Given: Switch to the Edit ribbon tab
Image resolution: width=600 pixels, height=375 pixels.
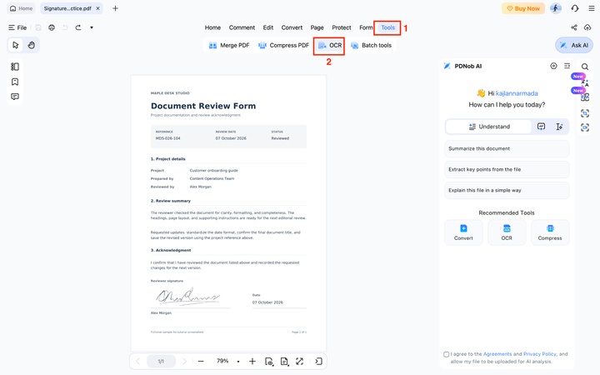Looking at the screenshot, I should click(268, 27).
